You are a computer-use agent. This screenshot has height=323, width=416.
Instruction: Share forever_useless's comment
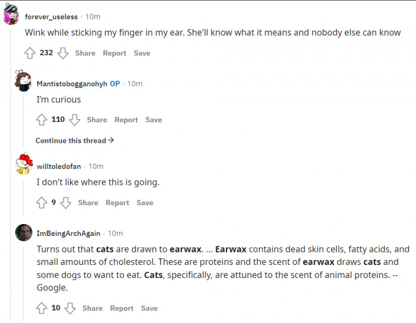[x=85, y=53]
